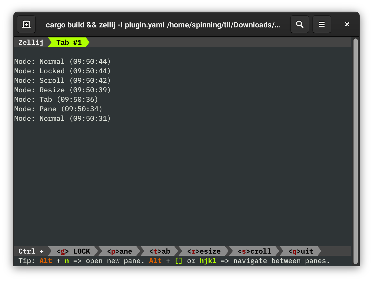Viewport: 373px width, 281px height.
Task: Click the <q>uit status bar segment
Action: [x=301, y=251]
